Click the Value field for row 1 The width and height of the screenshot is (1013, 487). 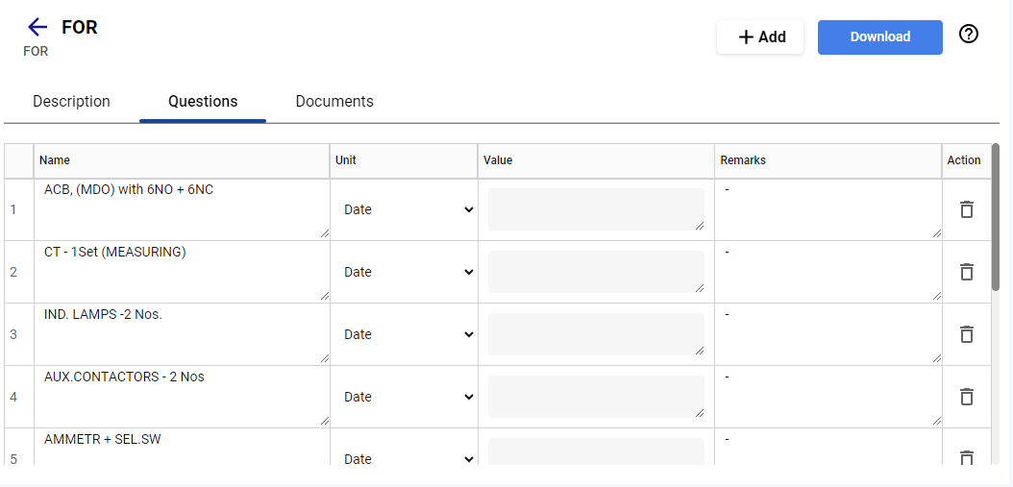tap(596, 209)
